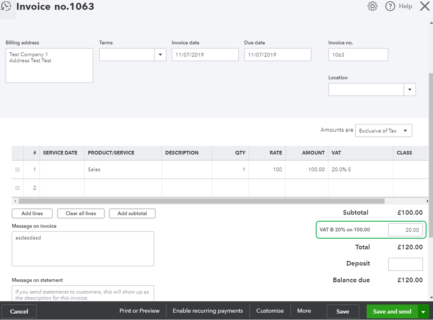This screenshot has height=320, width=433.
Task: Click the Help question mark icon
Action: tap(390, 6)
